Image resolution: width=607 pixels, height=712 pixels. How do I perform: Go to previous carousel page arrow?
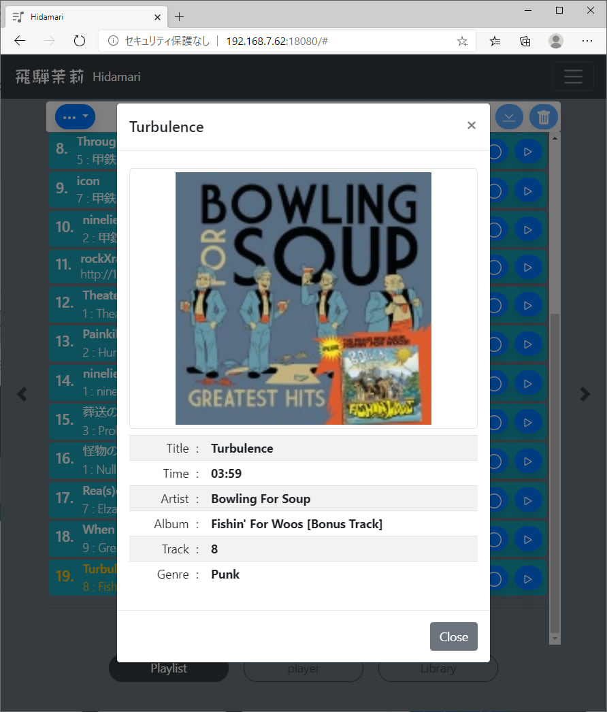click(x=22, y=393)
